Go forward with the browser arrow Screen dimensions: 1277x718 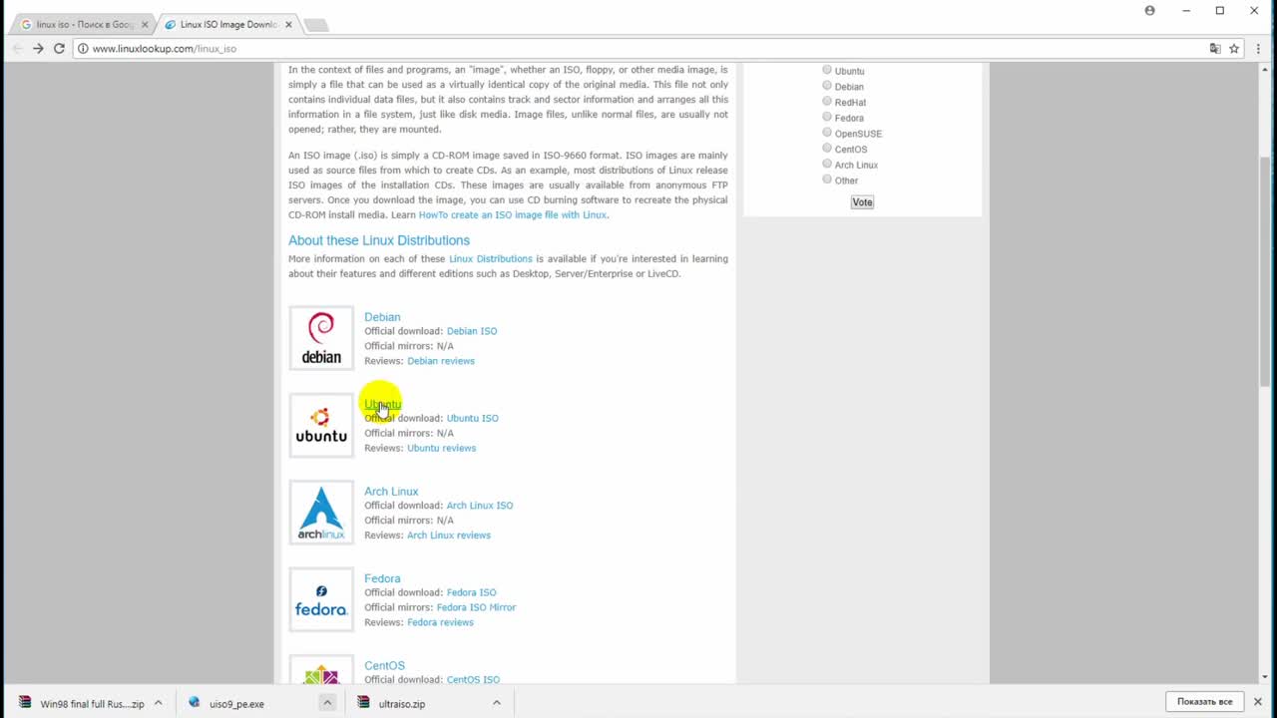point(38,48)
